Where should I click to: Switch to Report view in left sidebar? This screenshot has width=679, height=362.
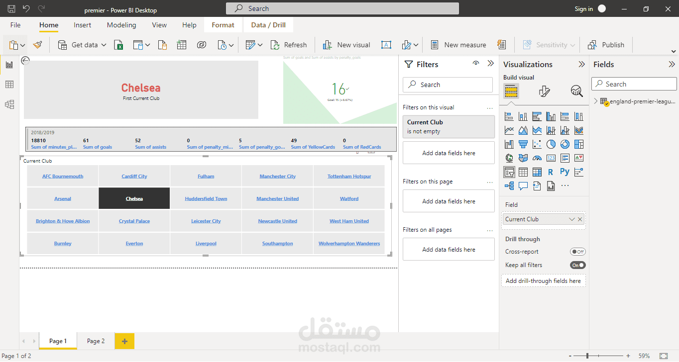click(x=9, y=65)
